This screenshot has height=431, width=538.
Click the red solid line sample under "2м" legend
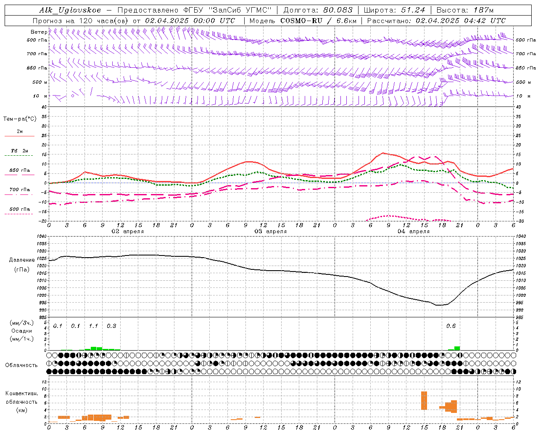19,136
